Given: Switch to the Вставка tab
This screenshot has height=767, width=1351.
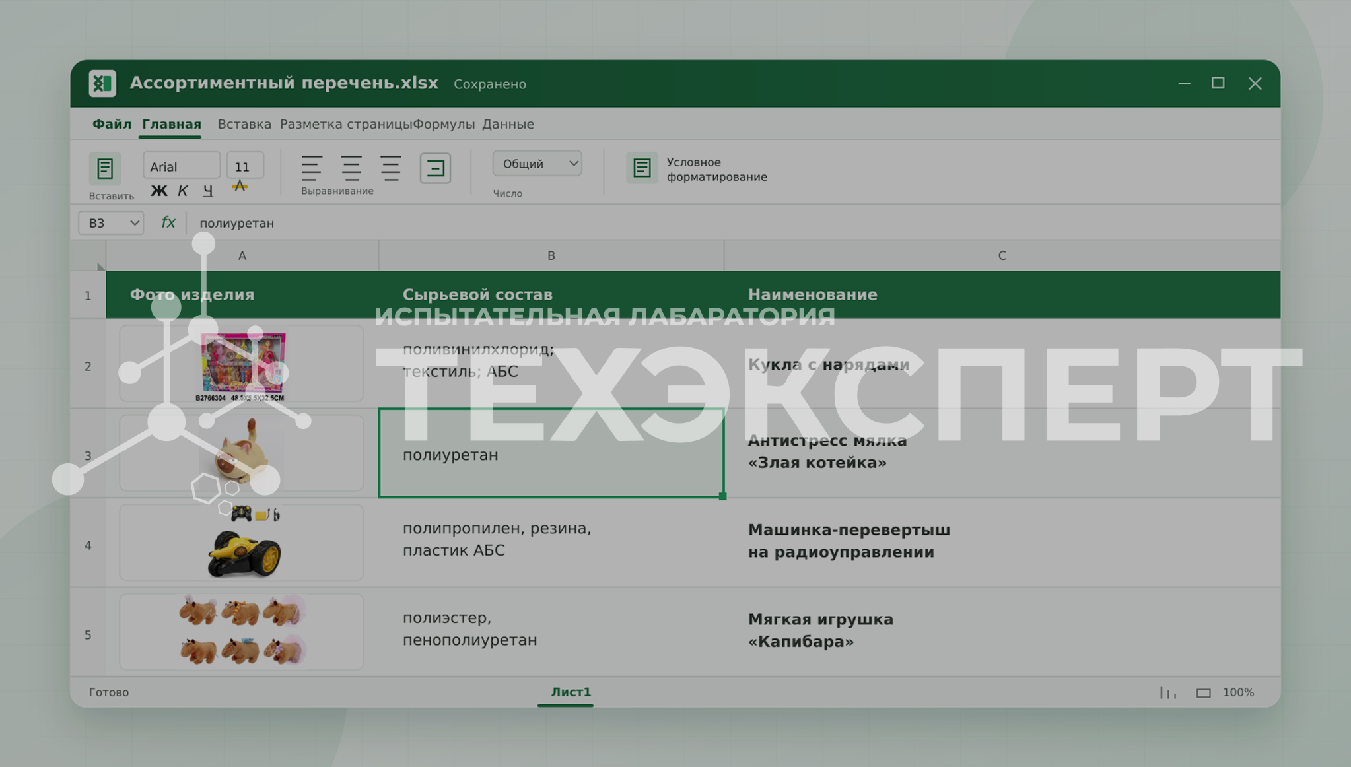Looking at the screenshot, I should point(244,124).
